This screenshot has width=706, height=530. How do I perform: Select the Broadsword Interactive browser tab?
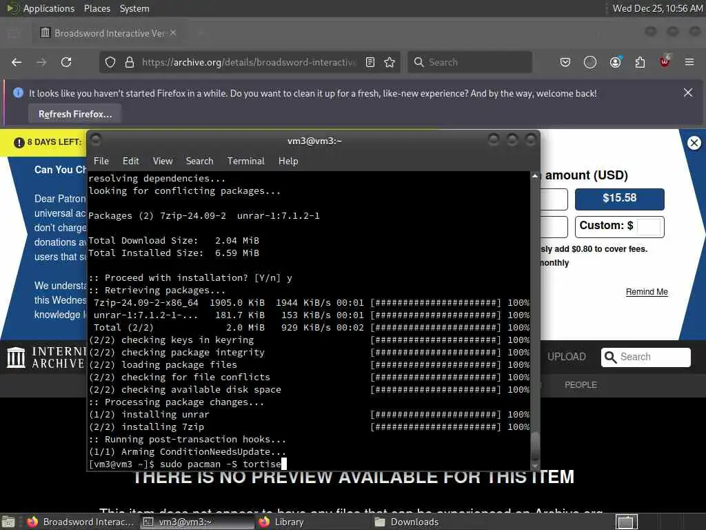pyautogui.click(x=107, y=33)
